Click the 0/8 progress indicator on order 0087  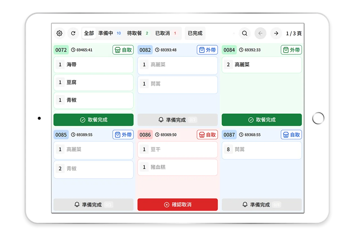pyautogui.click(x=276, y=205)
